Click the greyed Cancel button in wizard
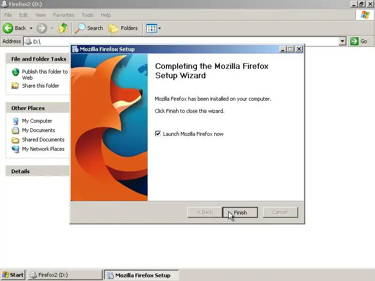 [280, 212]
